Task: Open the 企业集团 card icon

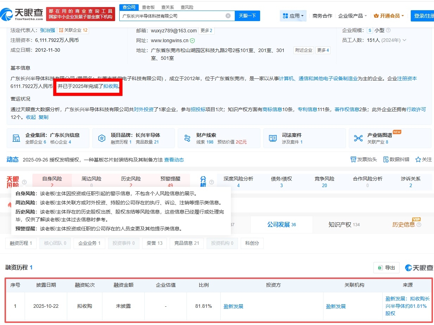Action: (x=16, y=138)
